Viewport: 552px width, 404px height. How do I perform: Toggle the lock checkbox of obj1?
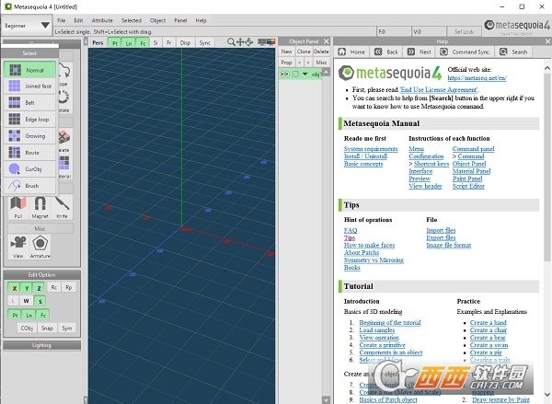(295, 74)
